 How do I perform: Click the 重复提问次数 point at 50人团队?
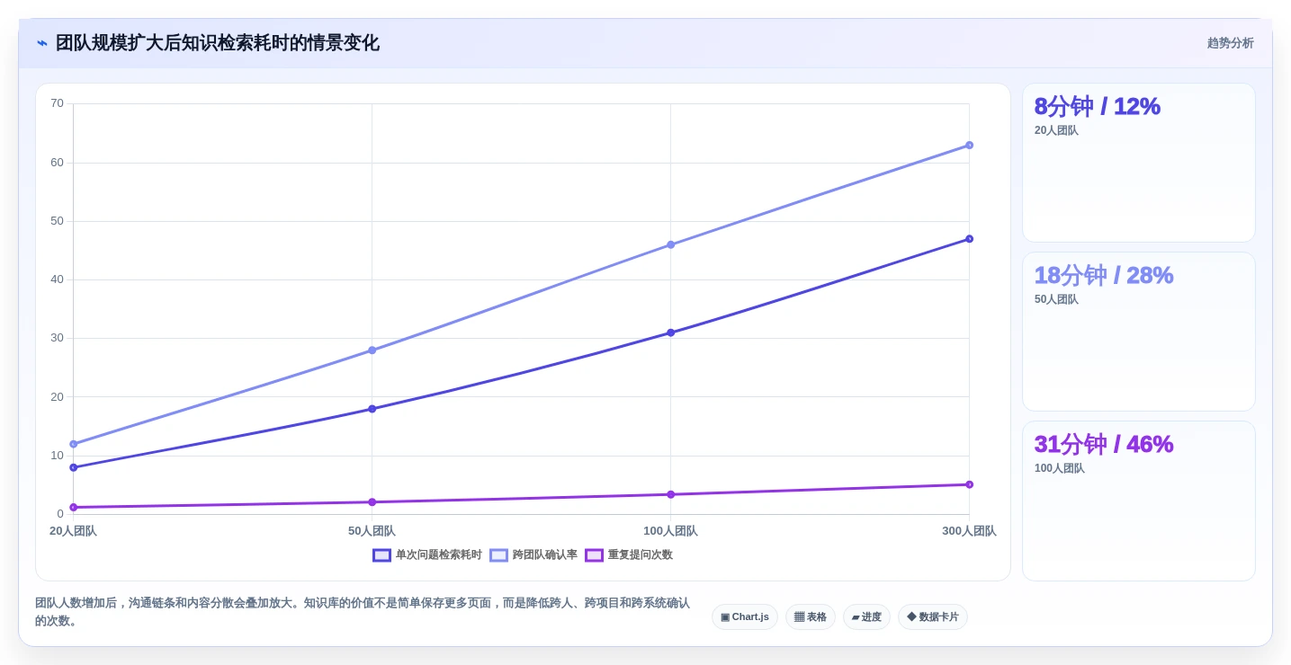coord(372,502)
